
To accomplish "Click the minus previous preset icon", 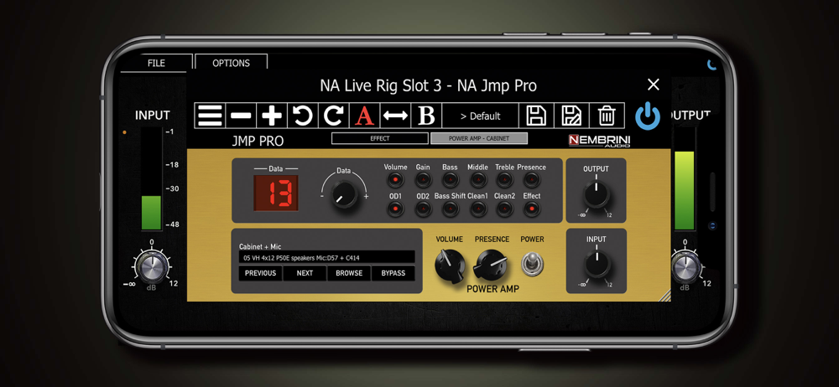I will [x=241, y=116].
